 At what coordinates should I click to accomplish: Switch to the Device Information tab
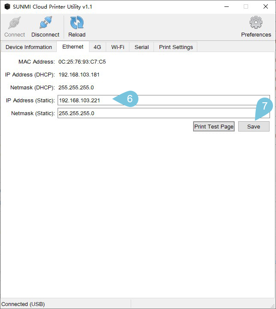(x=29, y=47)
